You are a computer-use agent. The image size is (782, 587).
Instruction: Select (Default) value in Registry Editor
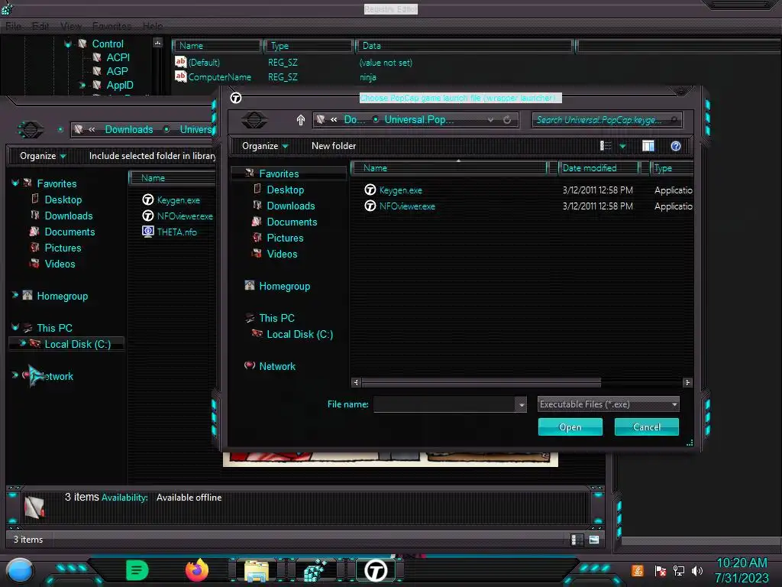[204, 63]
